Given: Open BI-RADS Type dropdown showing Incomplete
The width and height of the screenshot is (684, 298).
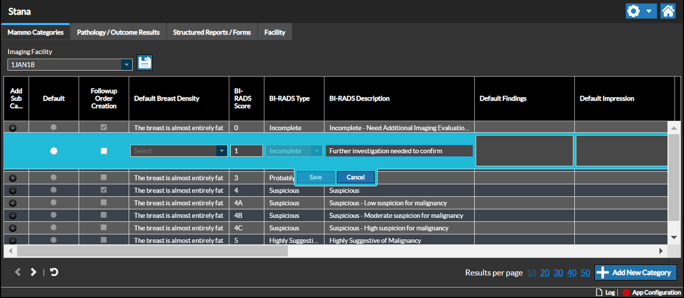Looking at the screenshot, I should point(316,151).
